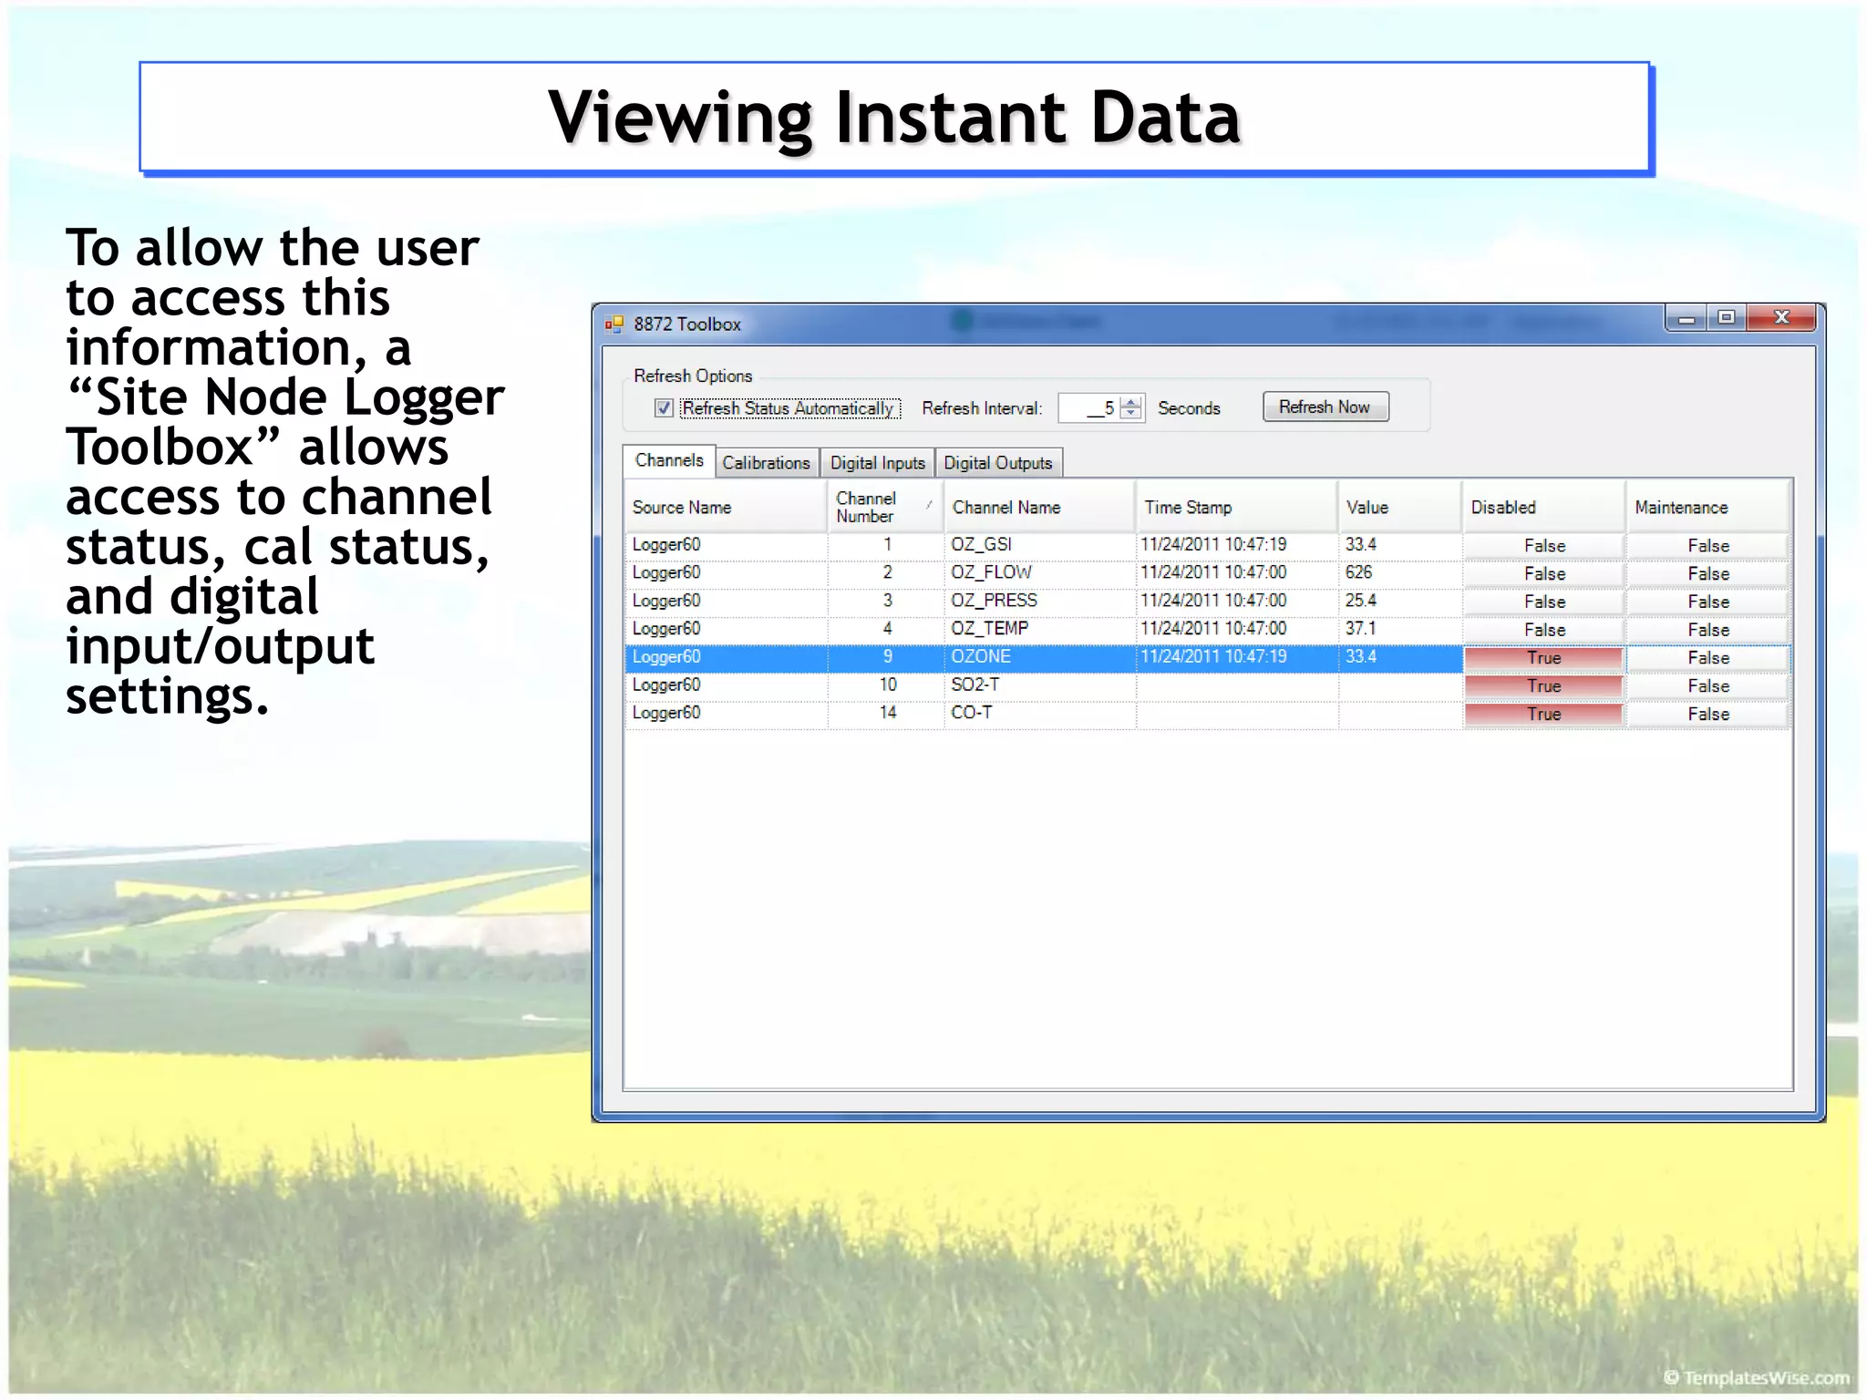This screenshot has height=1400, width=1867.
Task: Click the 8872 Toolbox title bar icon
Action: 614,324
